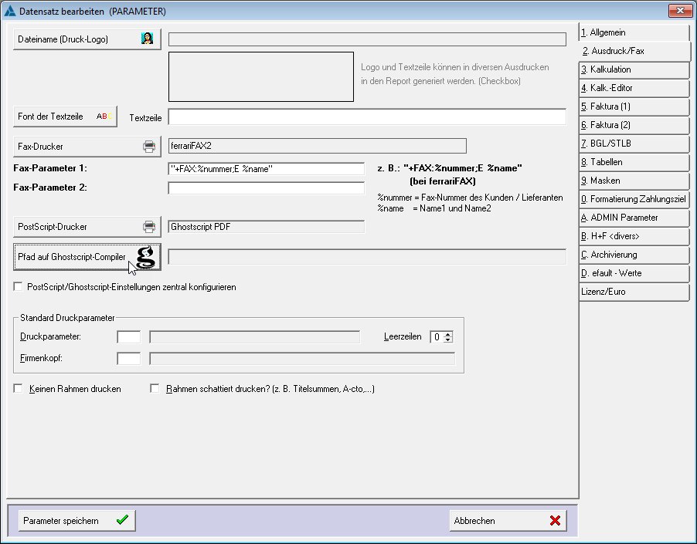Toggle Rahmen schattiert drucken checkbox
Image resolution: width=697 pixels, height=544 pixels.
[x=154, y=388]
